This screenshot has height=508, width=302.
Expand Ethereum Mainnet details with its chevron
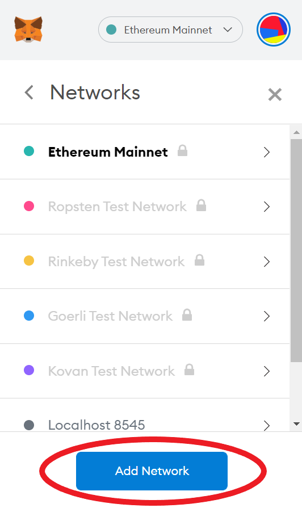coord(267,152)
